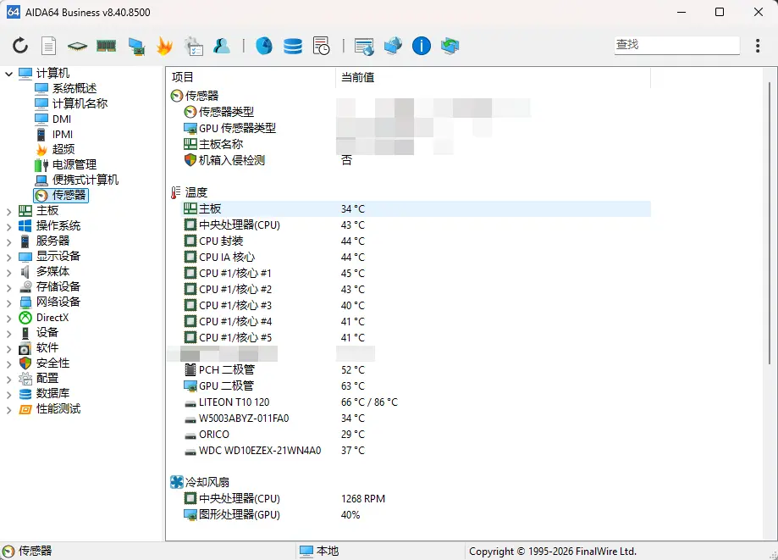Select the 配置 tree item
Screen dimensions: 778x560
pyautogui.click(x=47, y=379)
